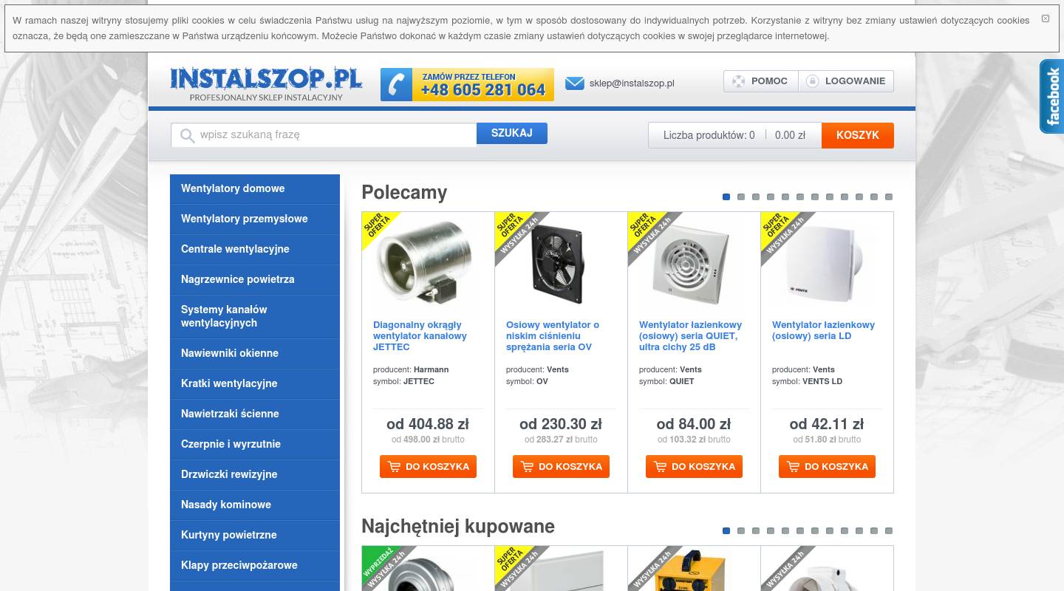Close the cookies notice banner
1064x591 pixels.
click(1045, 18)
